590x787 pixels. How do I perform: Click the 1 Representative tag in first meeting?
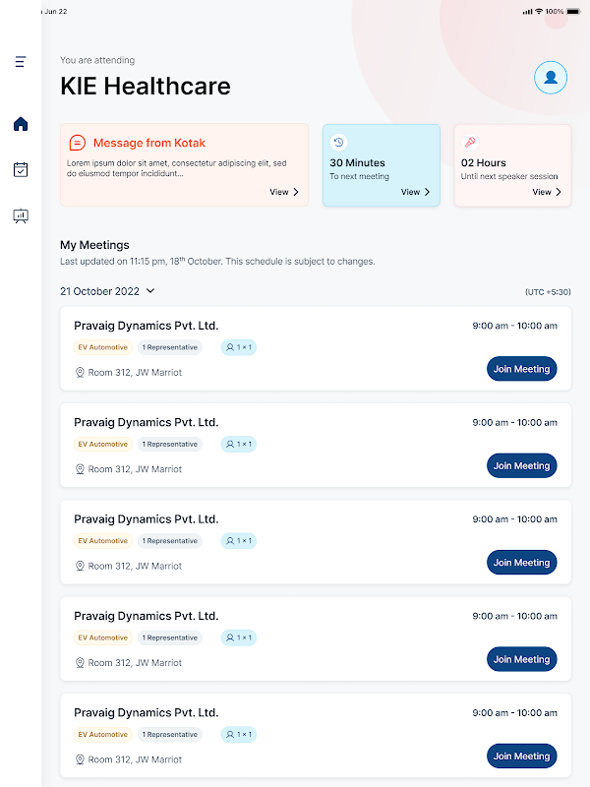[170, 347]
